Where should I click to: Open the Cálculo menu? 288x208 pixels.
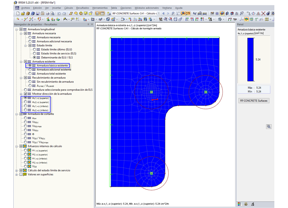point(69,8)
